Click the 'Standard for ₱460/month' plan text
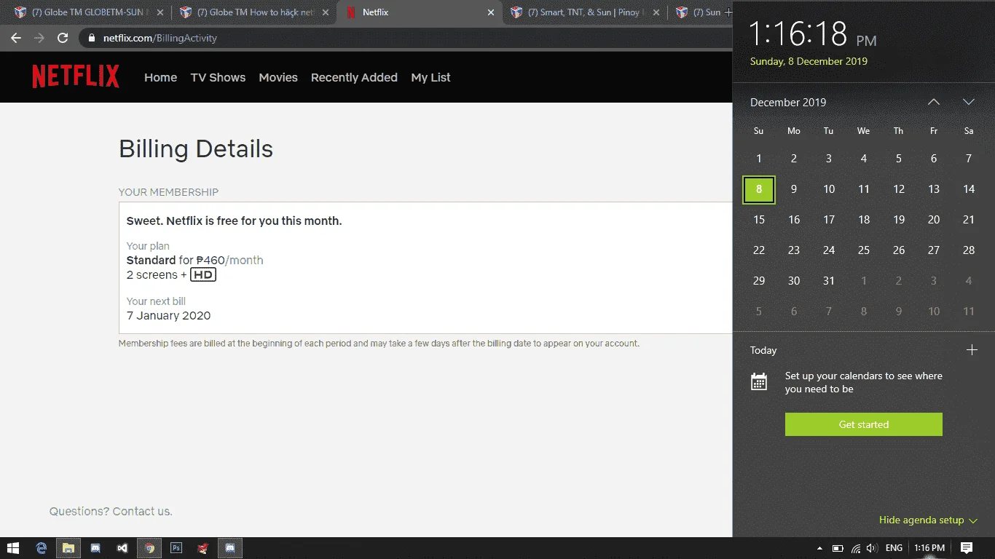 point(194,261)
